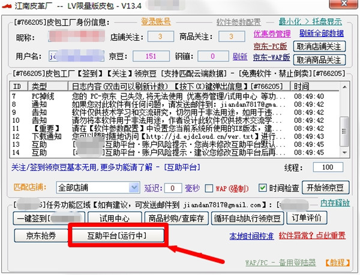Click the 时间 column header
This screenshot has width=360, height=275.
(x=315, y=86)
